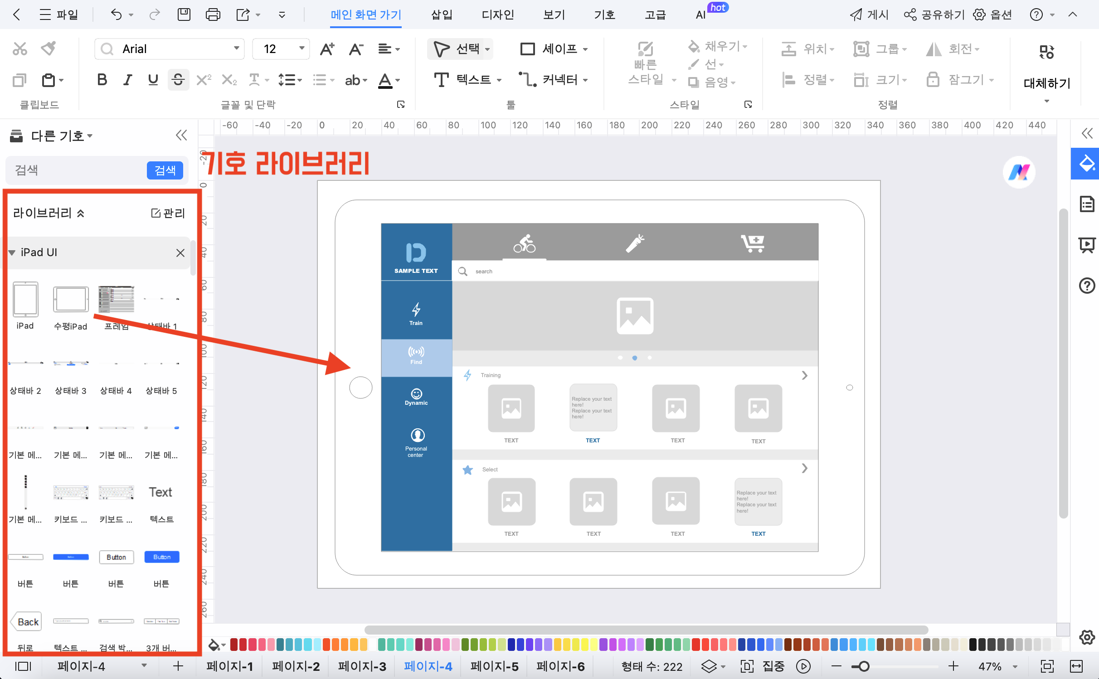Open the Design ribbon tab
1099x679 pixels.
tap(498, 15)
